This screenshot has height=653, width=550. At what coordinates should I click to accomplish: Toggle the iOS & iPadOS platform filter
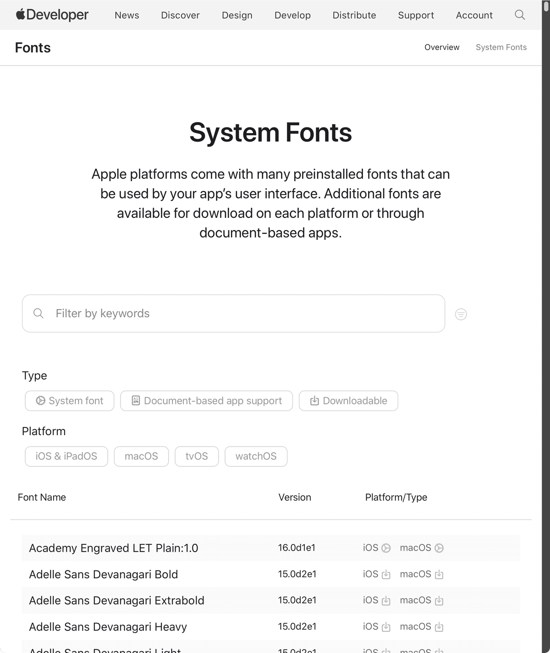pyautogui.click(x=66, y=456)
